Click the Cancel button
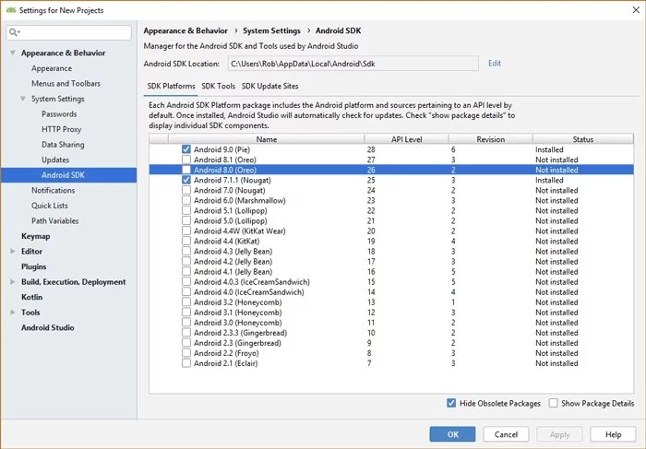 (506, 434)
